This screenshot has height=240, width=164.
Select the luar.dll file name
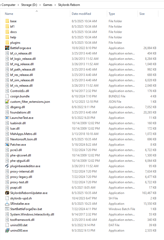pos(15,128)
